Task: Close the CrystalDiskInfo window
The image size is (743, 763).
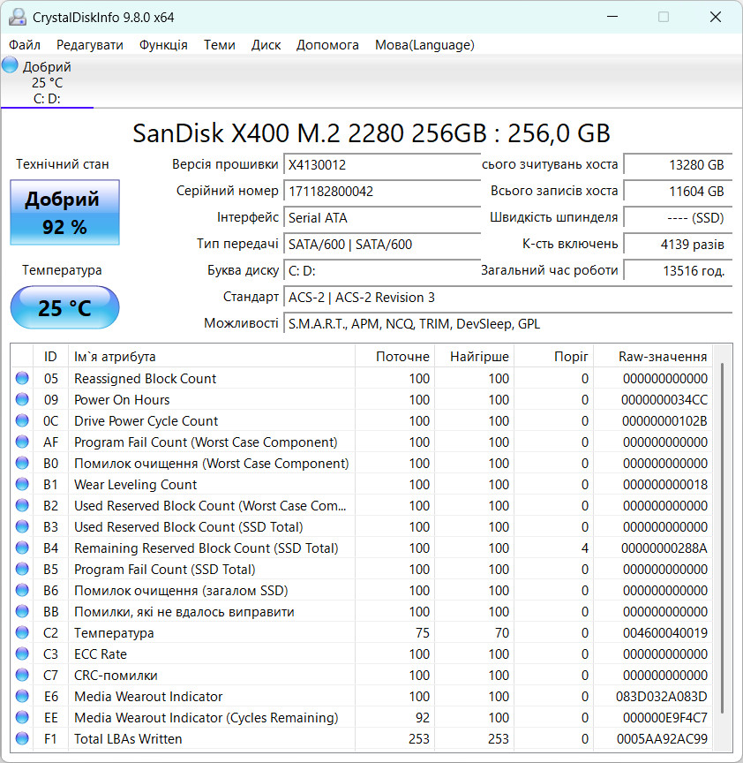Action: coord(716,17)
